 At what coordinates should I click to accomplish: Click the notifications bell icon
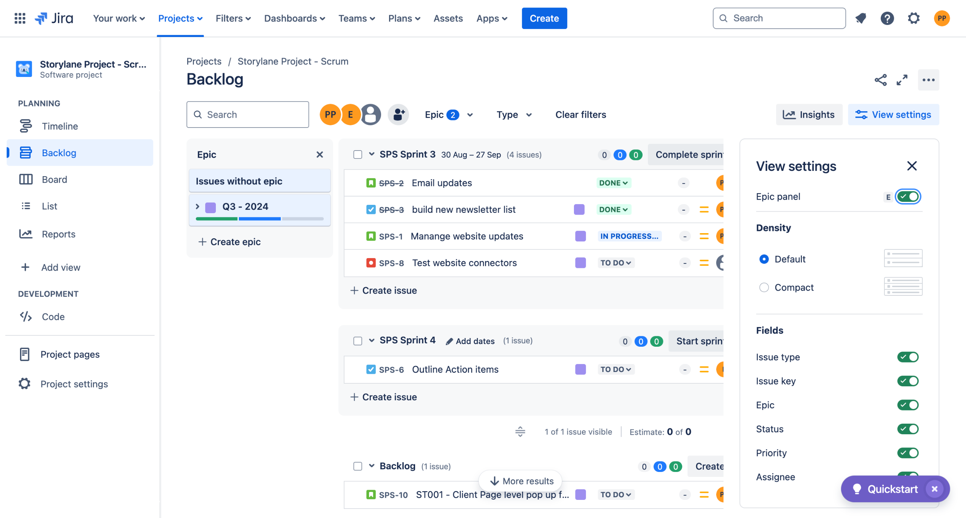(861, 18)
